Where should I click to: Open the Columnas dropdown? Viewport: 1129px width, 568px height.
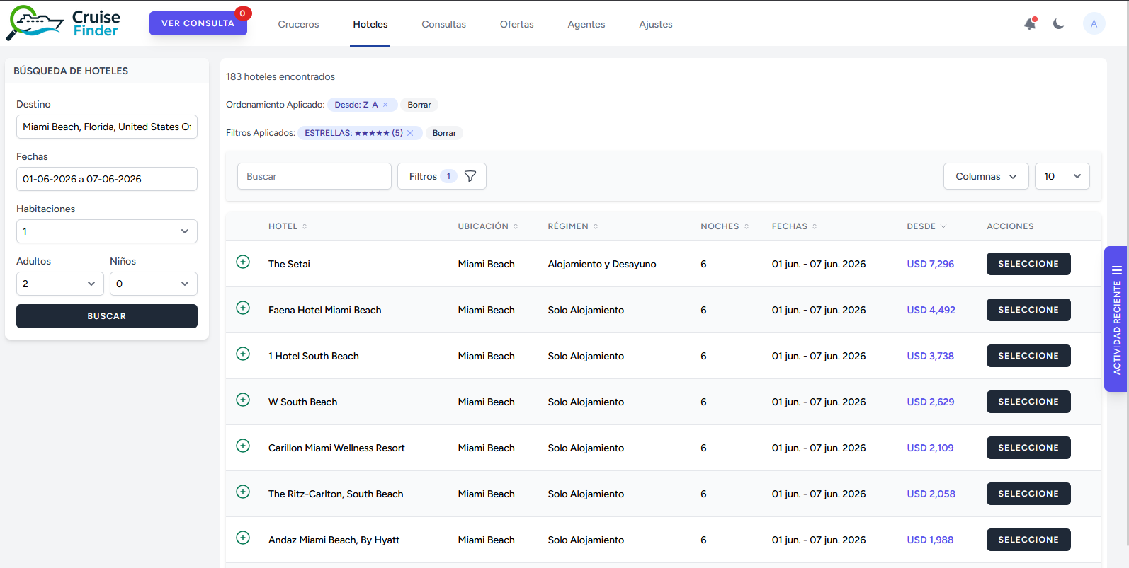pos(985,176)
